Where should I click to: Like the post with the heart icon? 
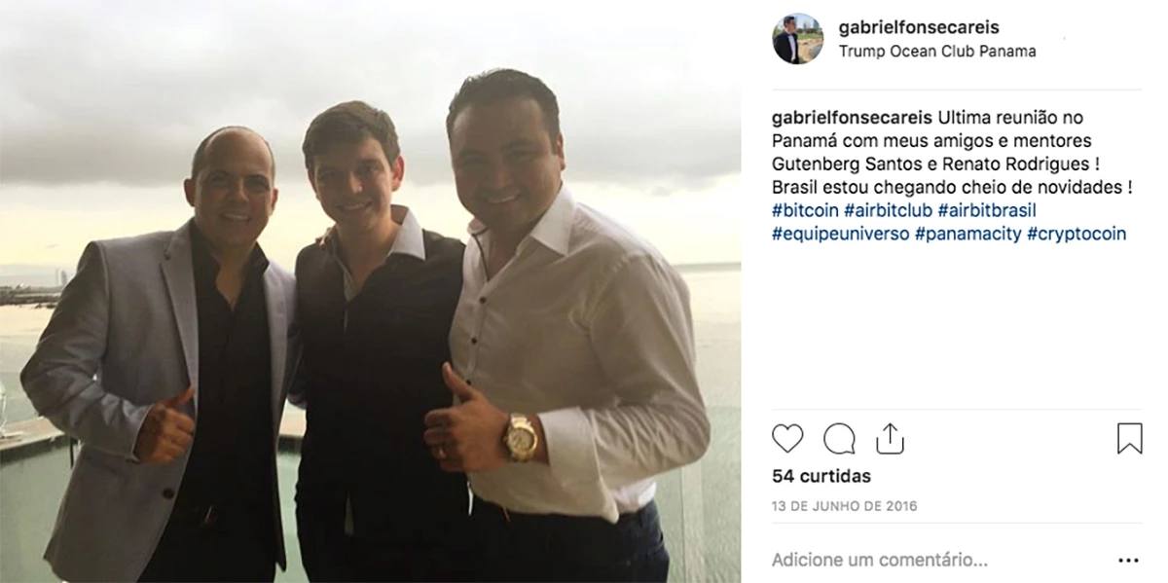tap(787, 439)
